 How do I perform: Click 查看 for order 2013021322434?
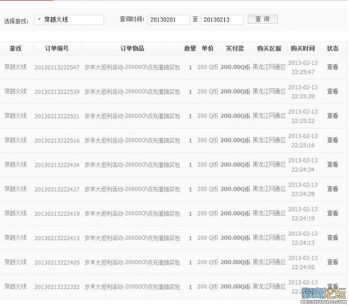coord(333,164)
